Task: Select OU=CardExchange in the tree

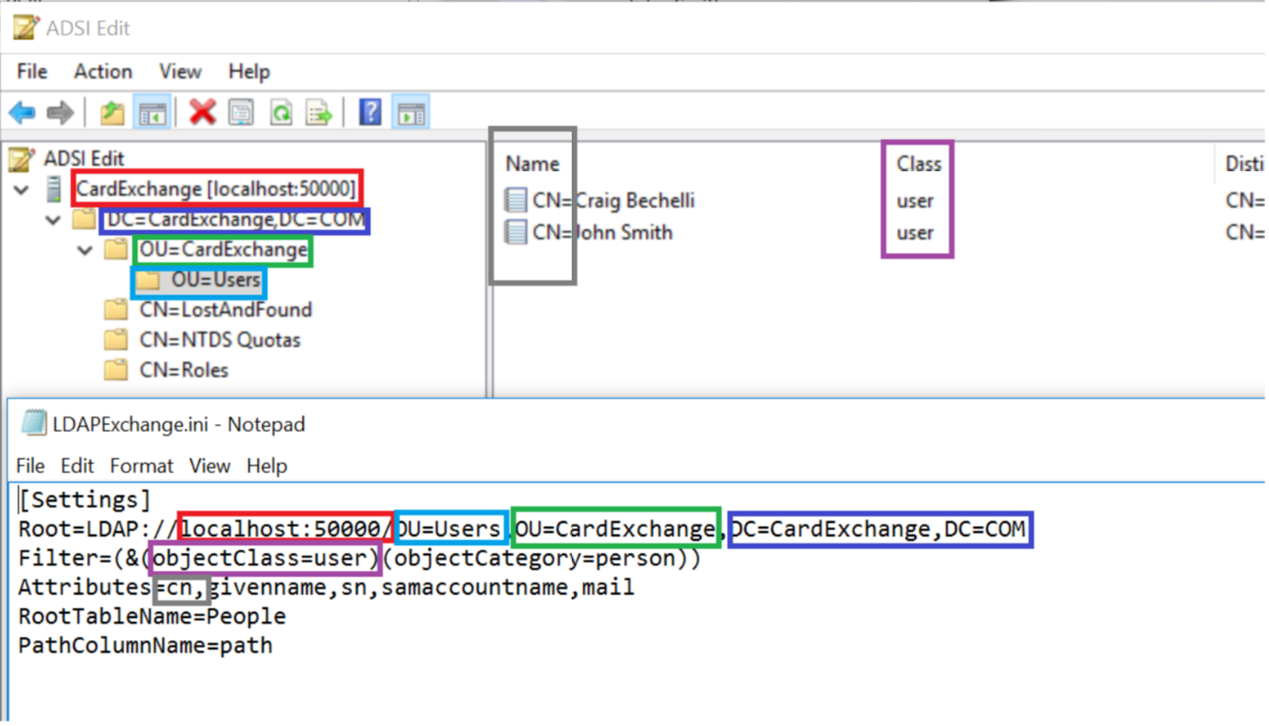Action: pos(224,250)
